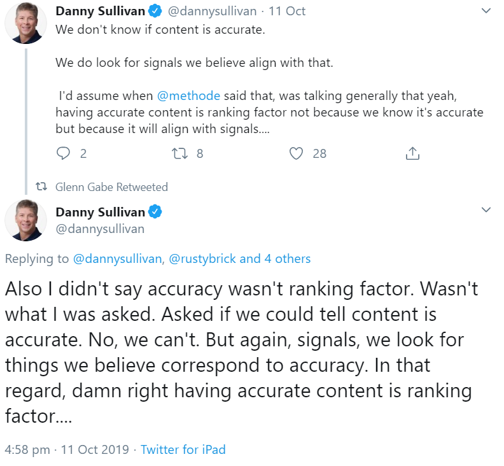Open Danny Sullivan's avatar in first tweet
Image resolution: width=504 pixels, height=466 pixels.
click(x=25, y=22)
